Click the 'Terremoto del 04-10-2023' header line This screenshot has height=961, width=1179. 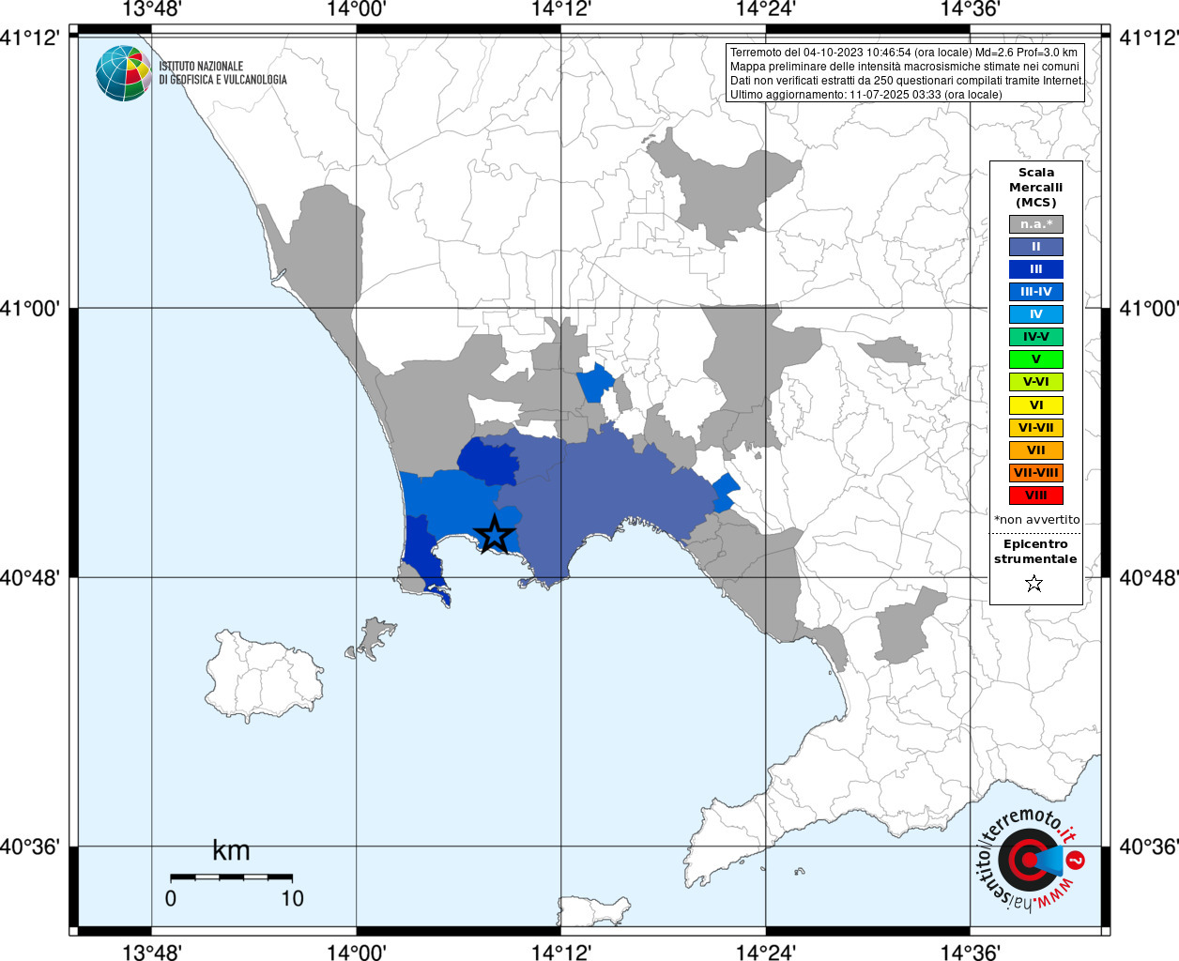point(904,53)
